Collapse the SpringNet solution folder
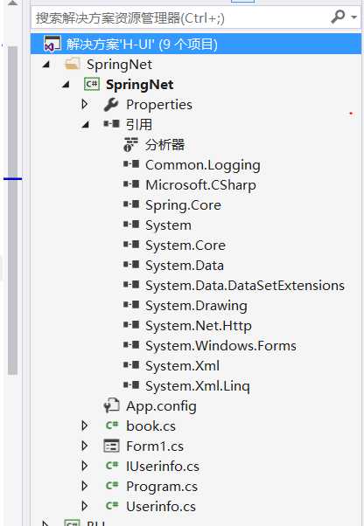 [46, 65]
